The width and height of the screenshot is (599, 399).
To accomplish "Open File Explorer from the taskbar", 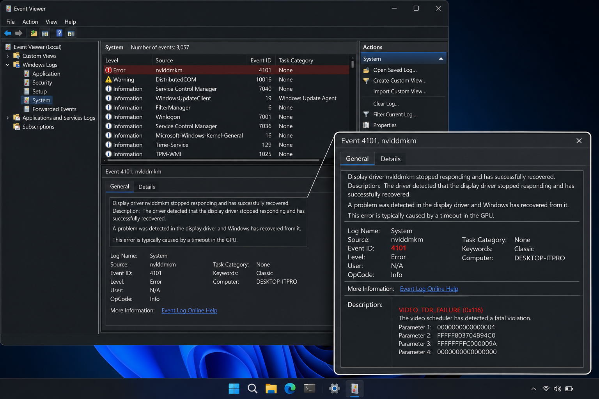I will click(x=271, y=388).
